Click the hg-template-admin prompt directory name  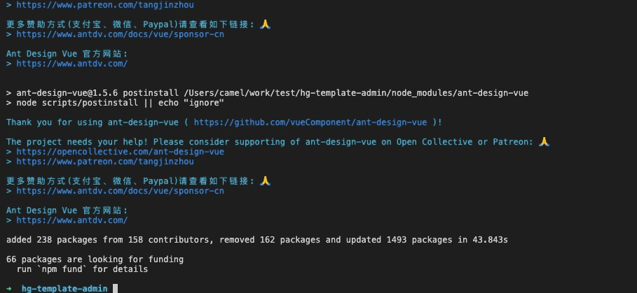coord(64,289)
